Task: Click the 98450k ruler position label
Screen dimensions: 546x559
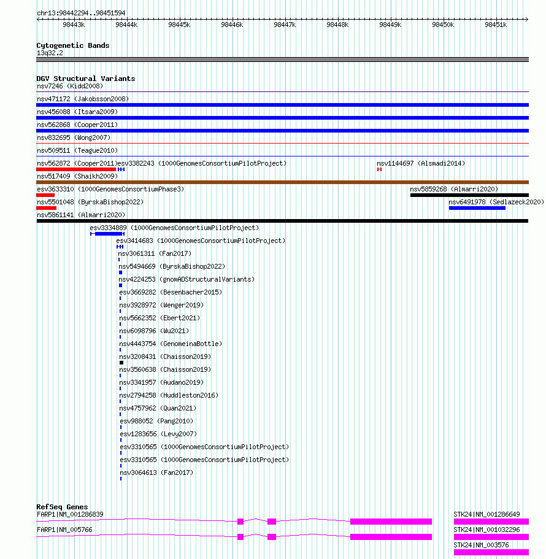Action: (x=443, y=25)
